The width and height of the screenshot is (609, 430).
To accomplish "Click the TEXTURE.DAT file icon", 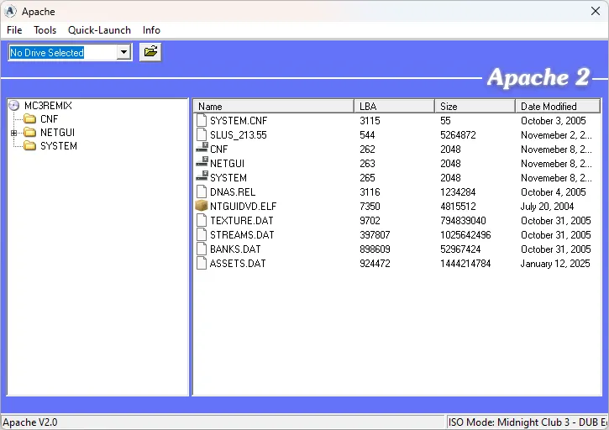I will coord(202,220).
